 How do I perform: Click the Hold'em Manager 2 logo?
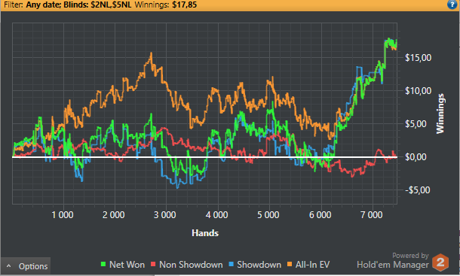(x=440, y=262)
